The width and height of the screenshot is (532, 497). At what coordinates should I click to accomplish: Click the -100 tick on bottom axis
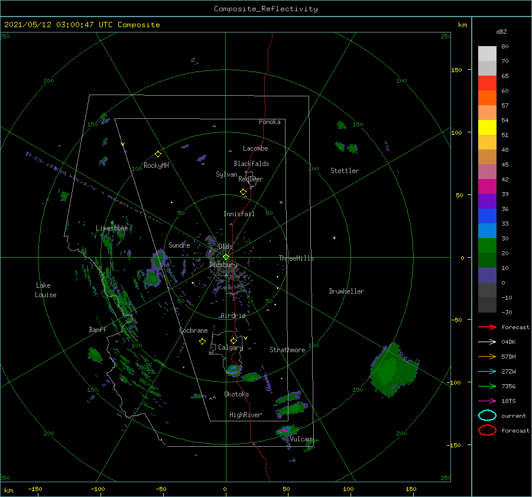click(98, 489)
